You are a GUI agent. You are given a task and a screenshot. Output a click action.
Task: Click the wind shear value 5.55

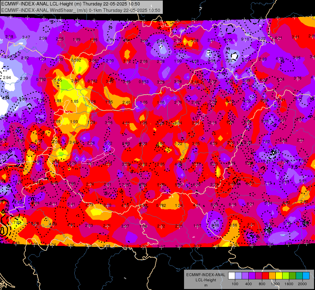tap(58, 80)
